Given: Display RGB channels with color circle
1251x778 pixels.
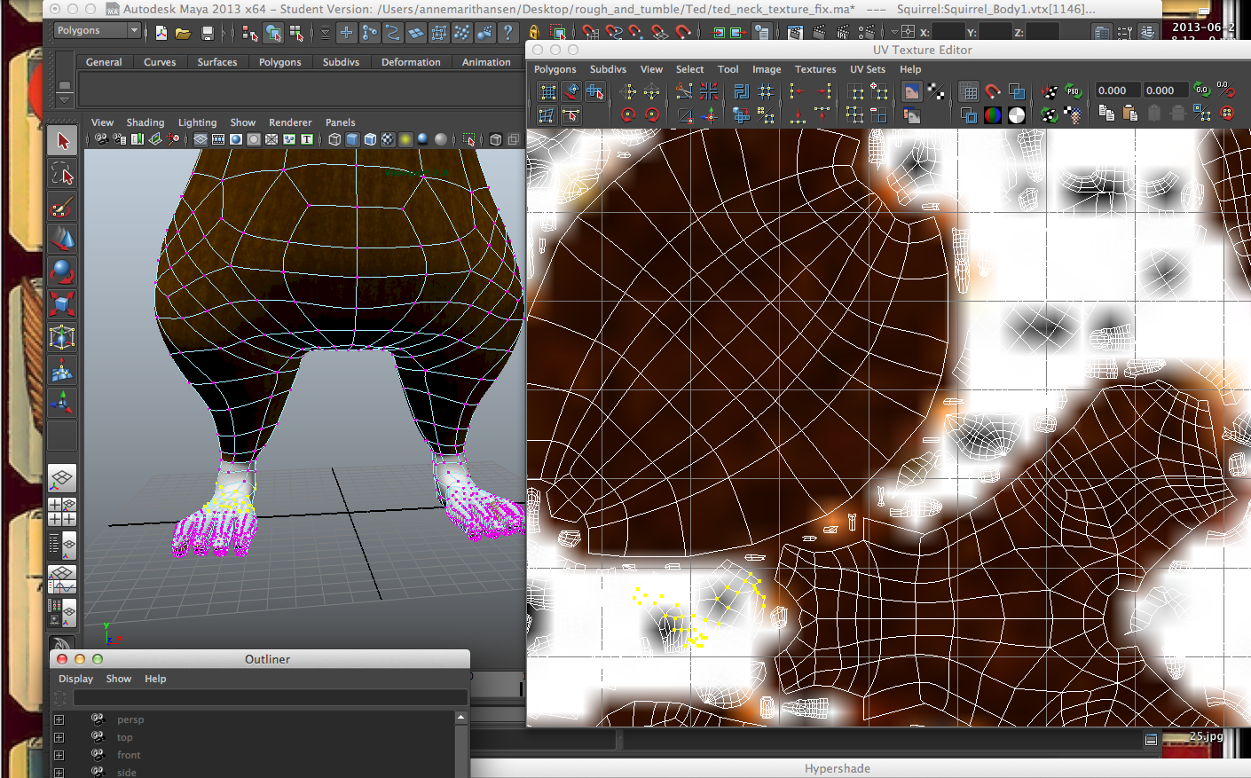Looking at the screenshot, I should coord(993,115).
